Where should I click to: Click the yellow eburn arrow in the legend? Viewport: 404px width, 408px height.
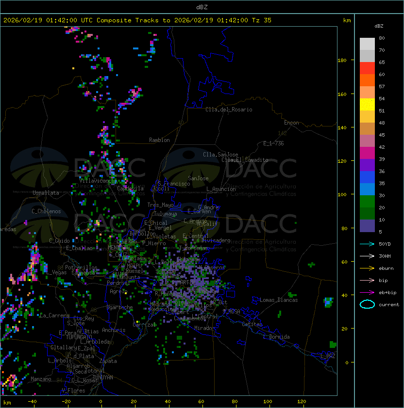click(x=367, y=268)
